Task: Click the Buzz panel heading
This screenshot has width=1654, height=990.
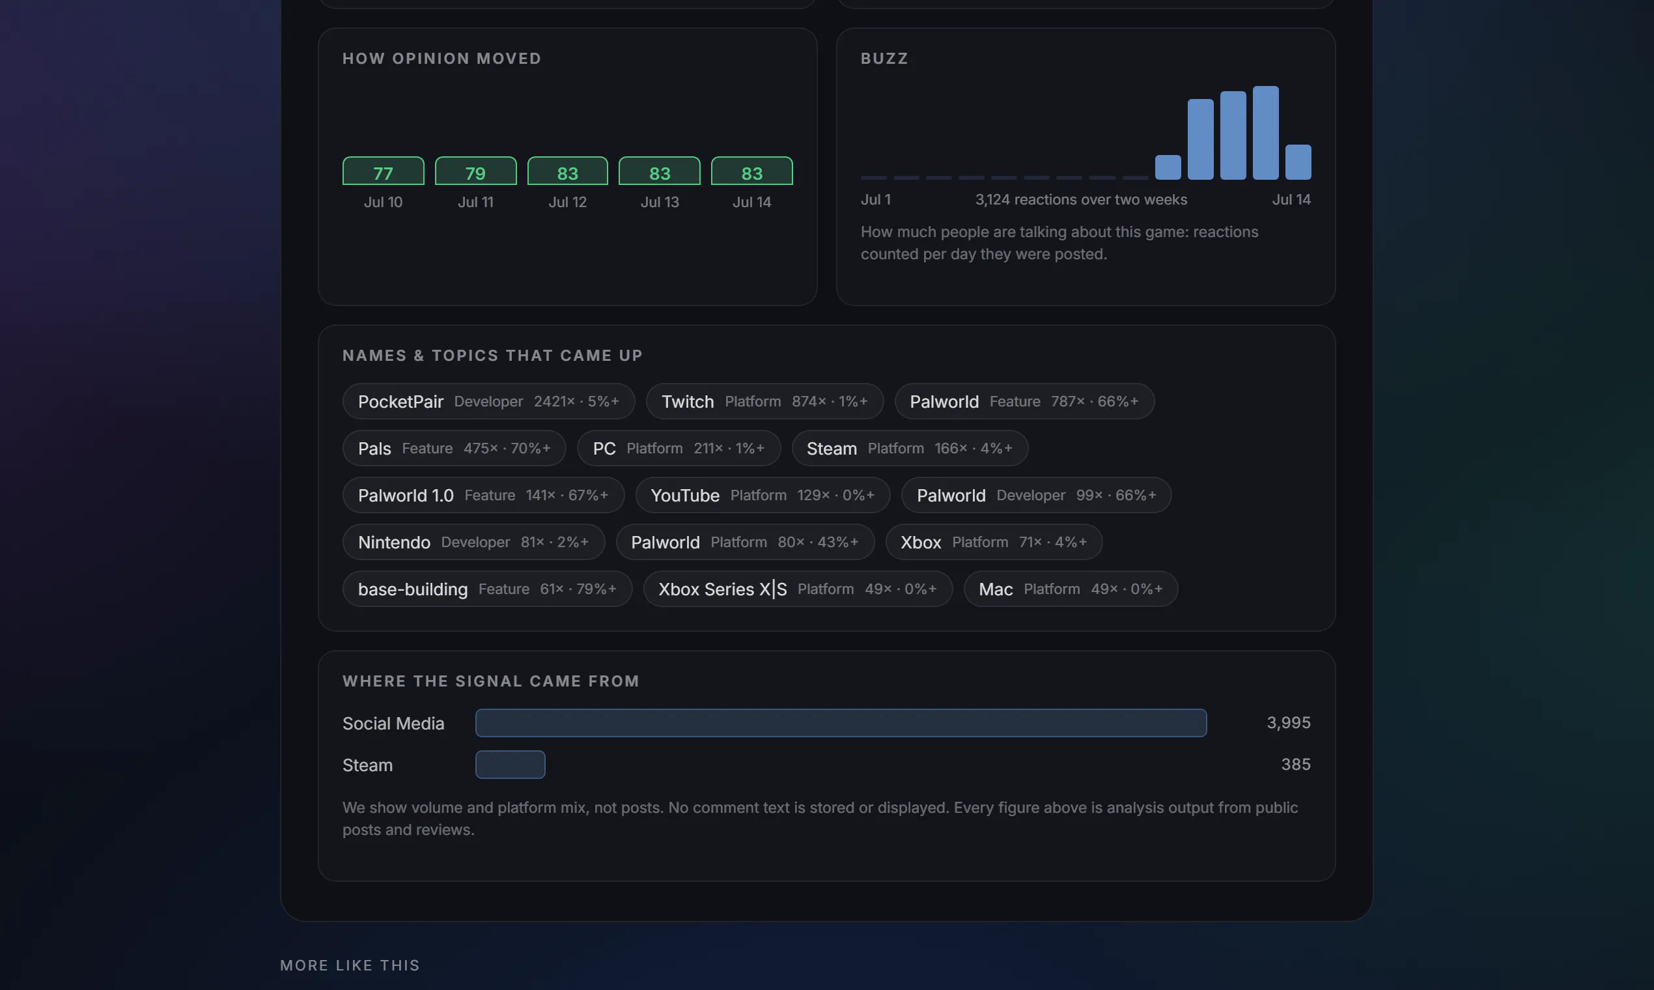Action: [x=884, y=58]
